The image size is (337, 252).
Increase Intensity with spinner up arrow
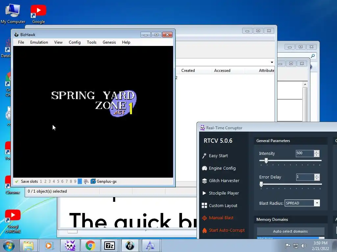[317, 152]
